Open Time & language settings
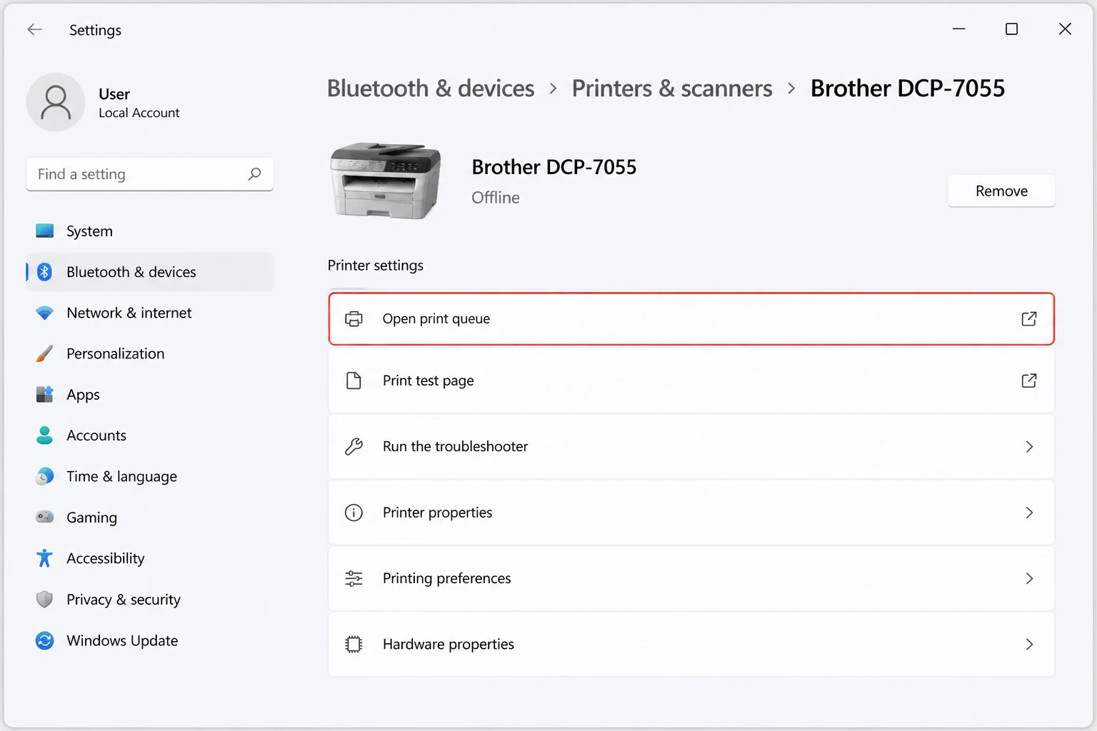 [x=150, y=476]
